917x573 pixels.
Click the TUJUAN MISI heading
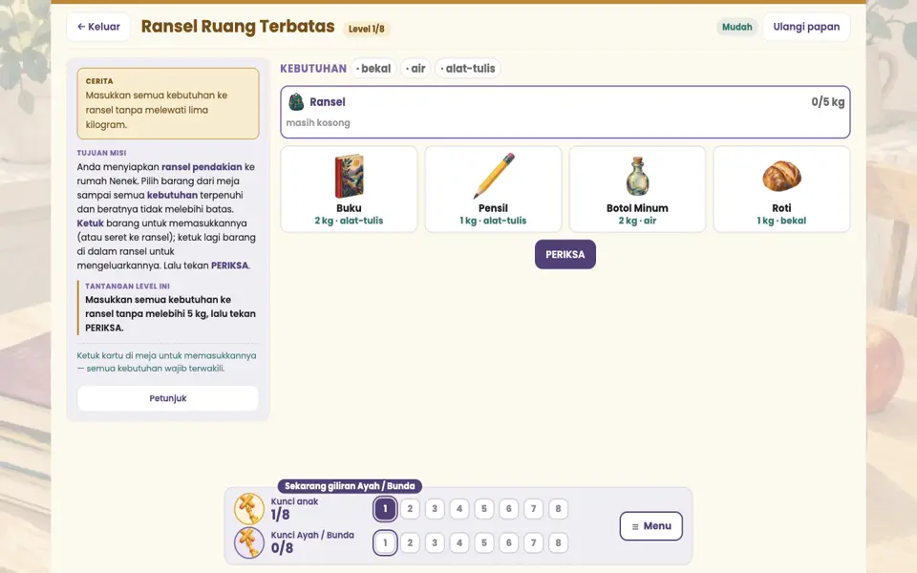coord(102,153)
